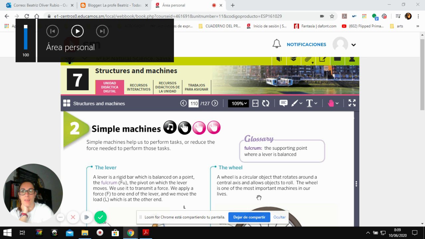Open Loom more options dots button

tap(60, 217)
